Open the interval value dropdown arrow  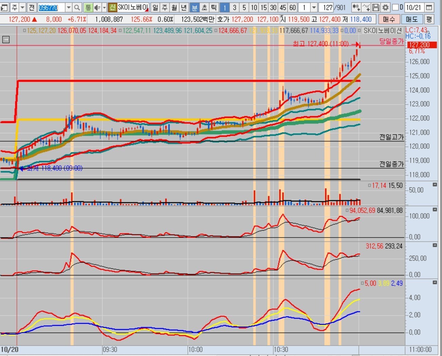[x=314, y=7]
